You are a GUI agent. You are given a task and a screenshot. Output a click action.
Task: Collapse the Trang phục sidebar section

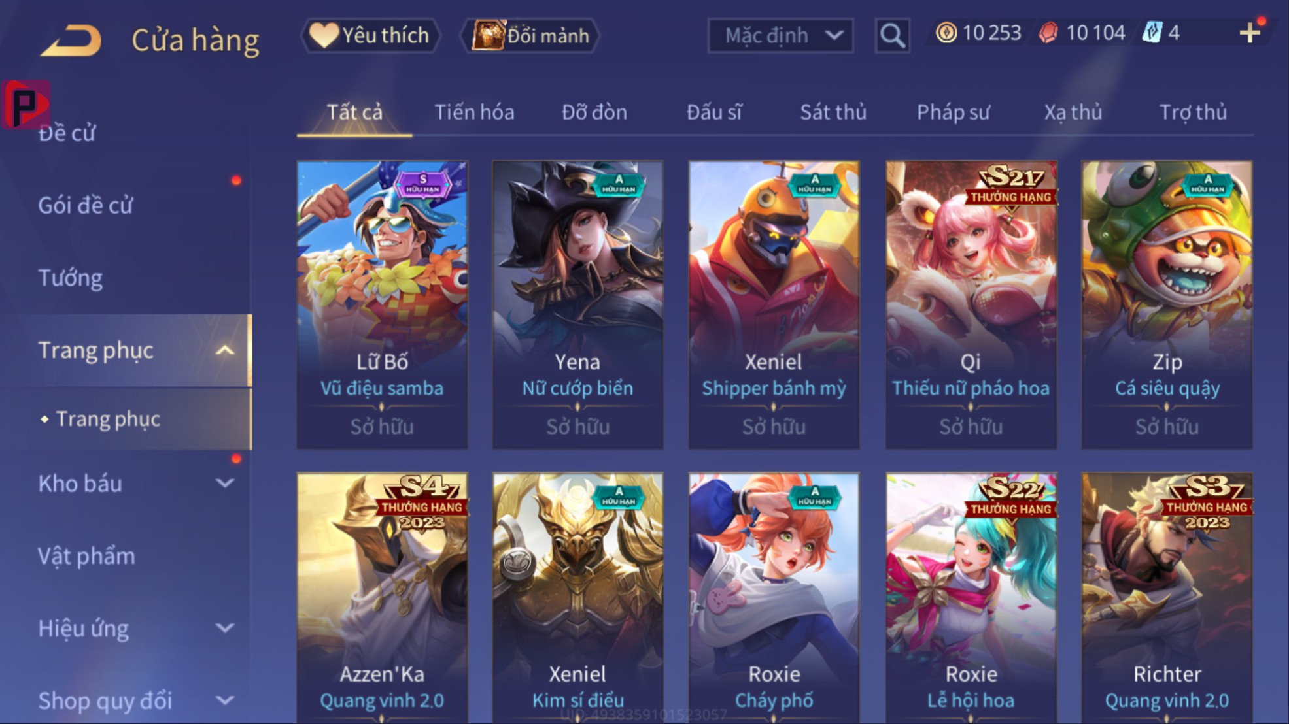pos(224,350)
